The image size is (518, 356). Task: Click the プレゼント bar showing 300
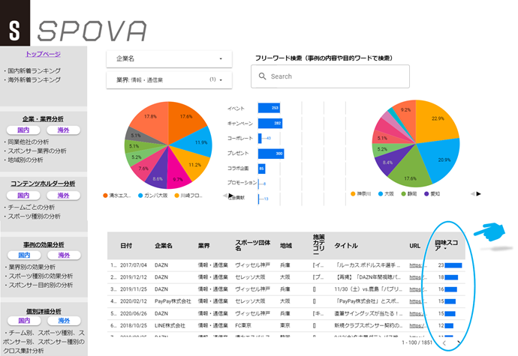[271, 154]
